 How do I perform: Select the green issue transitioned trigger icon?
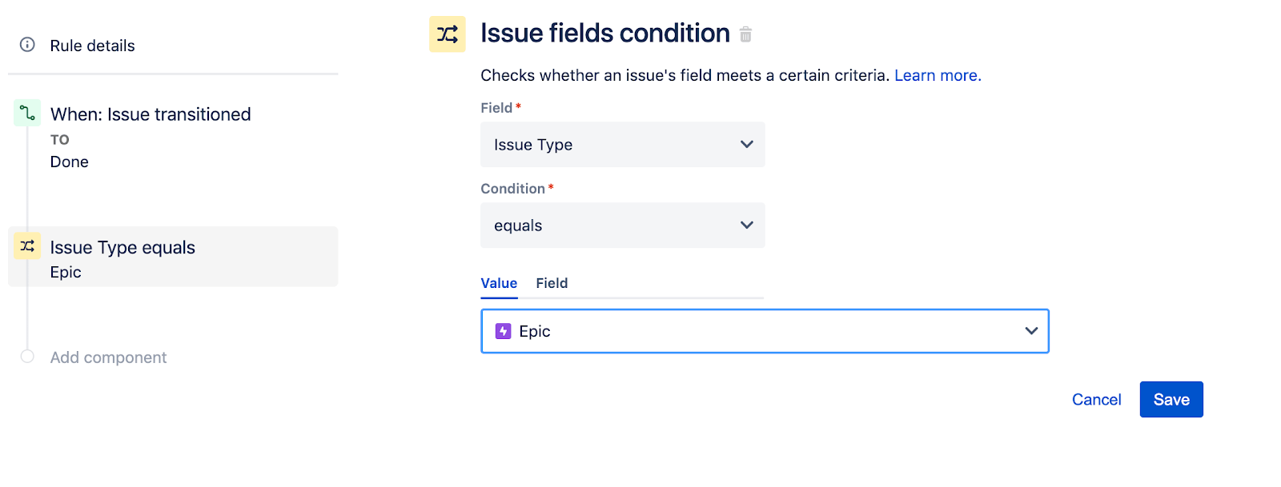click(x=26, y=114)
